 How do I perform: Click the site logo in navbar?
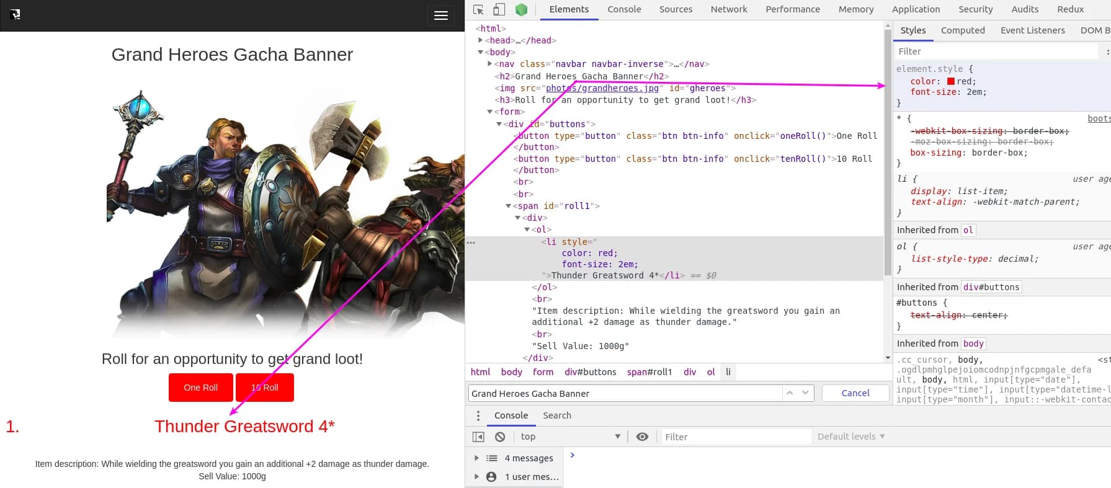click(x=16, y=14)
